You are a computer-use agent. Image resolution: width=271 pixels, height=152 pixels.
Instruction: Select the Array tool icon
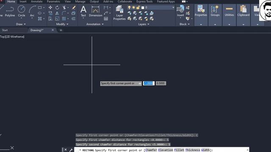click(x=64, y=19)
